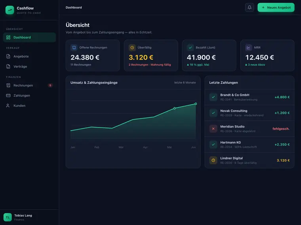Click the Angebote document icon

point(8,56)
